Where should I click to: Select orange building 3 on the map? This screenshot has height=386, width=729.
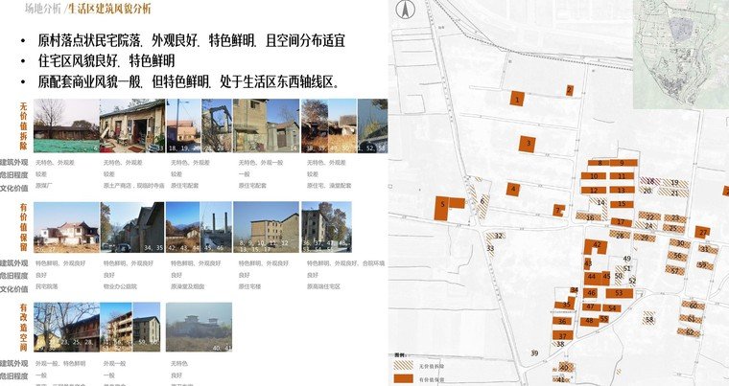point(528,144)
